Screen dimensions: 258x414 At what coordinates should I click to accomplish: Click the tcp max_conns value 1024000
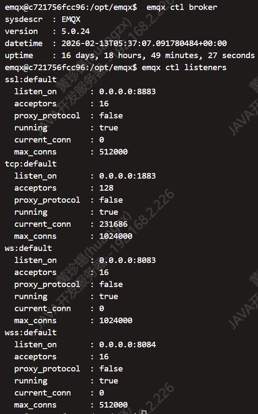(x=115, y=236)
